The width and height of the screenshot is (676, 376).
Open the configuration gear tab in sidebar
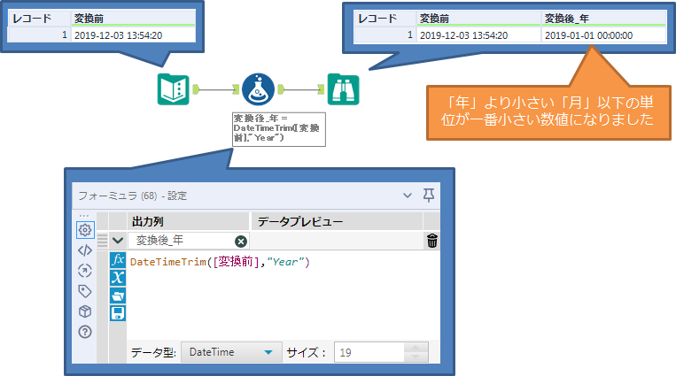pos(85,230)
